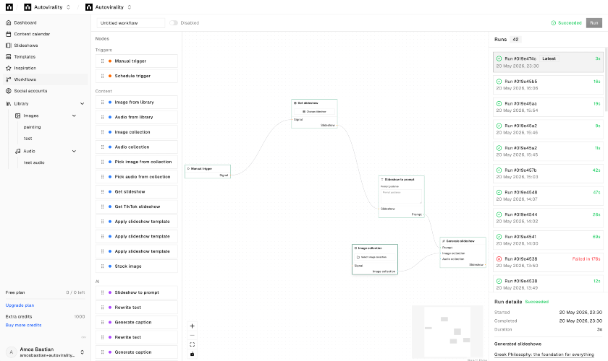Zoom in on the canvas
This screenshot has height=361, width=608.
click(x=192, y=326)
